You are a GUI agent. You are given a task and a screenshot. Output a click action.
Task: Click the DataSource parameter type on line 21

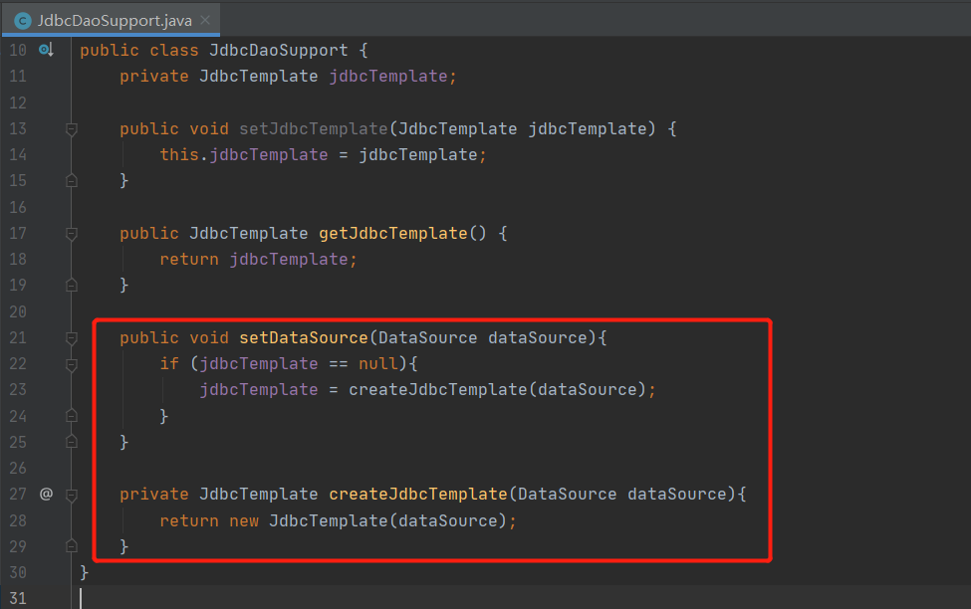point(428,338)
